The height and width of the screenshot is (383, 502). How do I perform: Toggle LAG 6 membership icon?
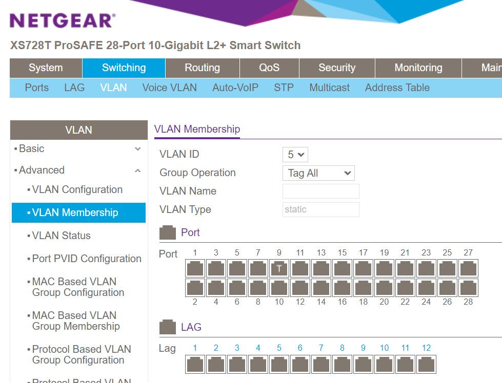(x=299, y=364)
